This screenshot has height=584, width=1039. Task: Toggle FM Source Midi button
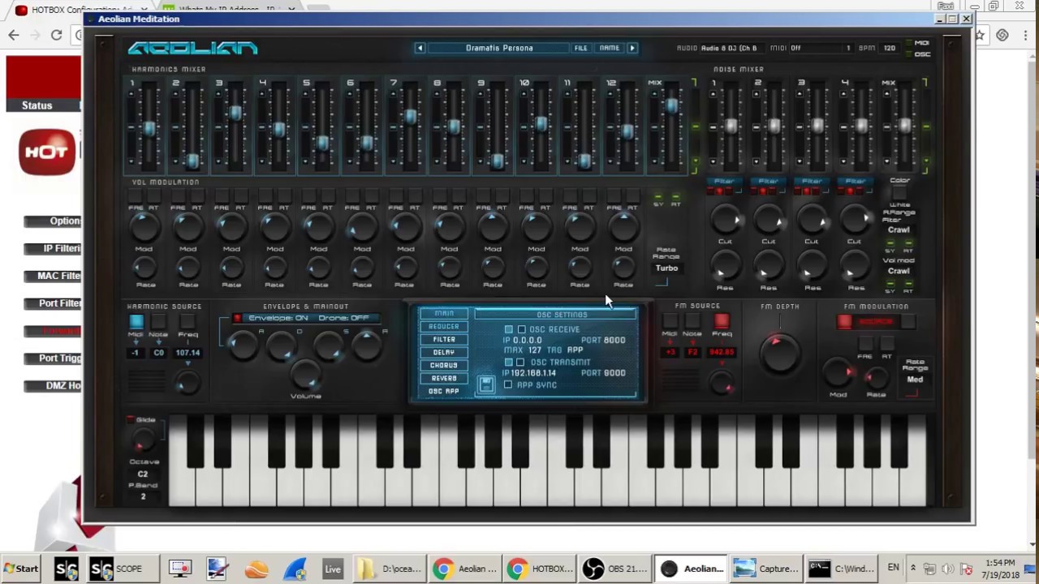(x=670, y=323)
